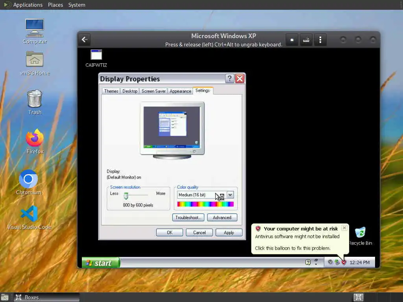The width and height of the screenshot is (403, 302).
Task: Open the System menu
Action: [x=77, y=5]
